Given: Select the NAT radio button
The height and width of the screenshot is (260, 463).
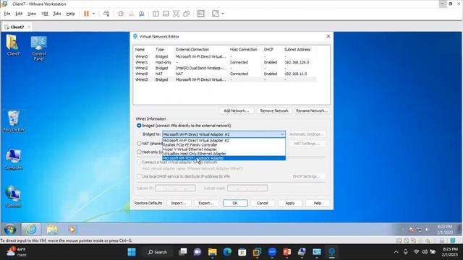Looking at the screenshot, I should pyautogui.click(x=139, y=143).
